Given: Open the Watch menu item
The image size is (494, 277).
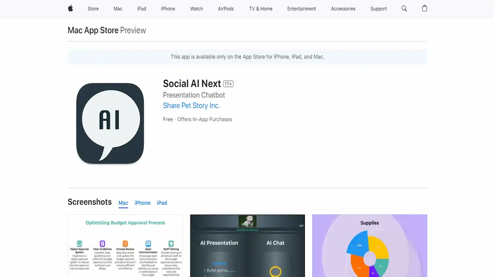Looking at the screenshot, I should pyautogui.click(x=197, y=9).
